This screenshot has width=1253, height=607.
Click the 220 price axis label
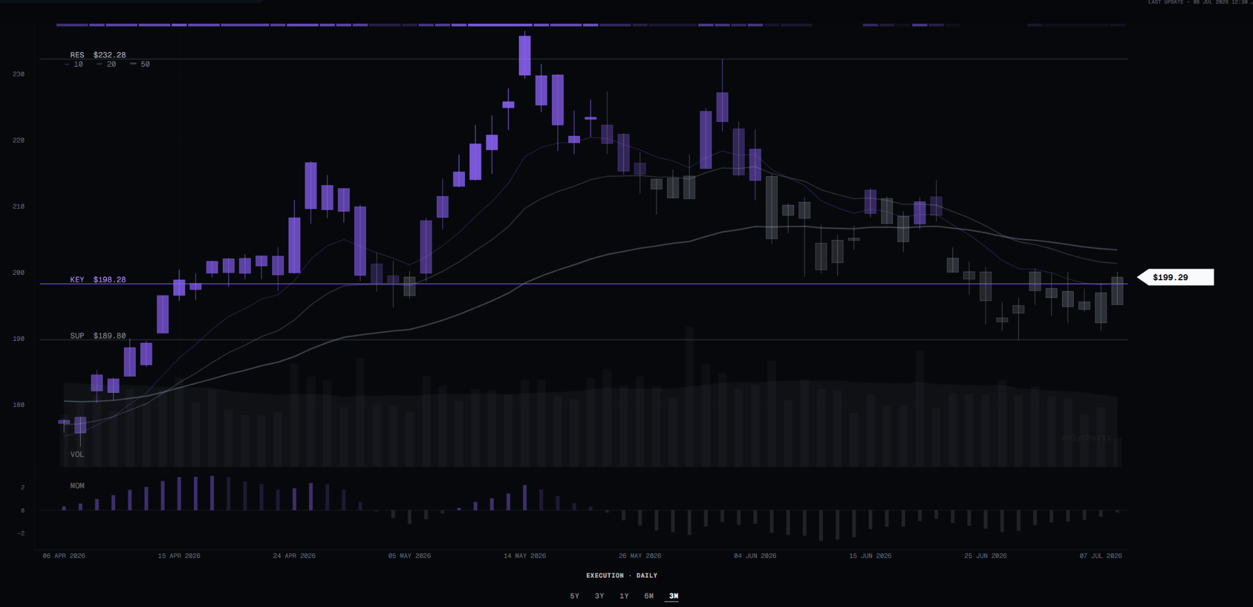pos(18,140)
